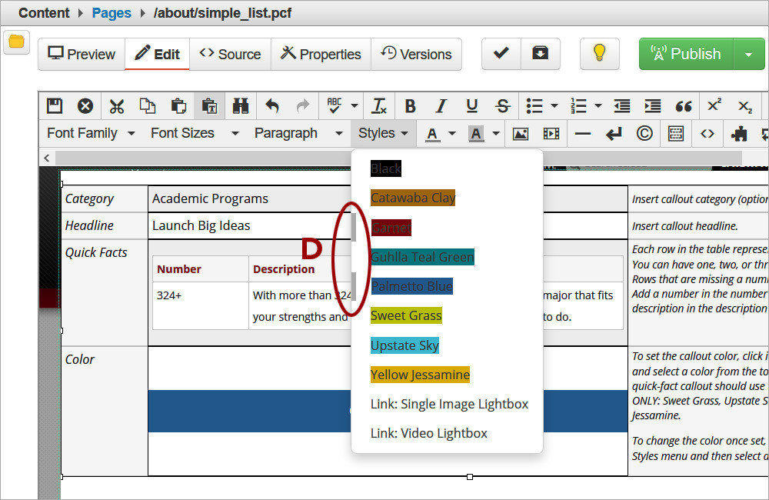
Task: Open the Font Sizes dropdown
Action: coord(195,133)
